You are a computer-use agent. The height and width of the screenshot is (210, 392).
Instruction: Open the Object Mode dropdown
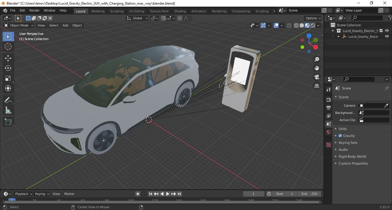19,25
